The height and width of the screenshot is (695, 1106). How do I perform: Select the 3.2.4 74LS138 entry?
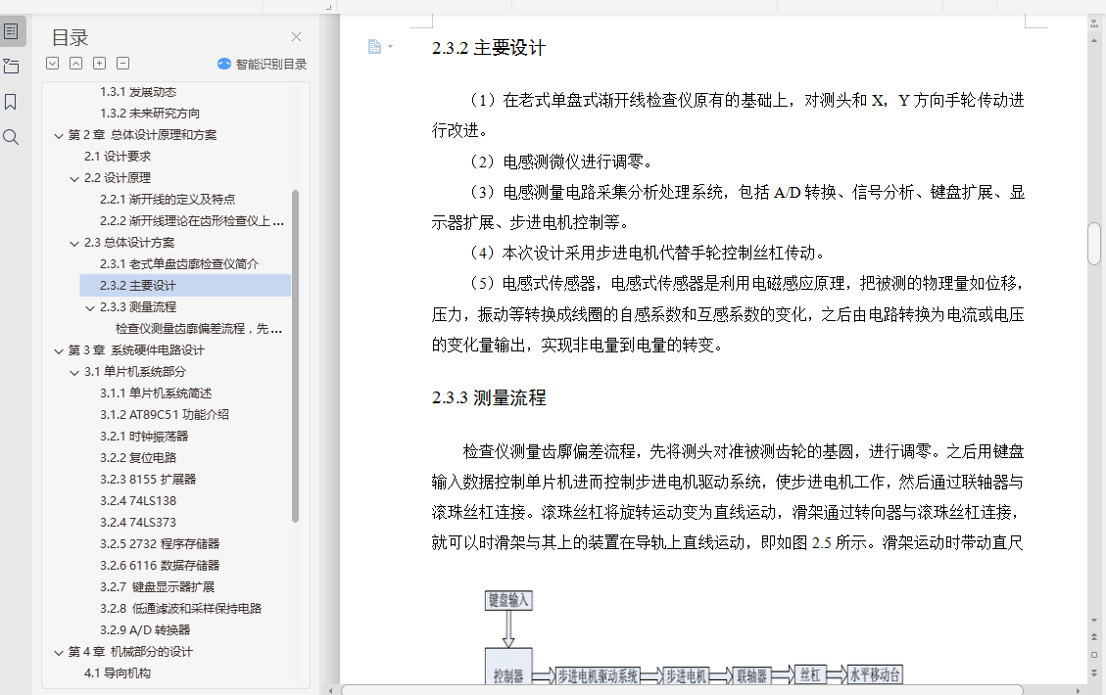coord(138,501)
